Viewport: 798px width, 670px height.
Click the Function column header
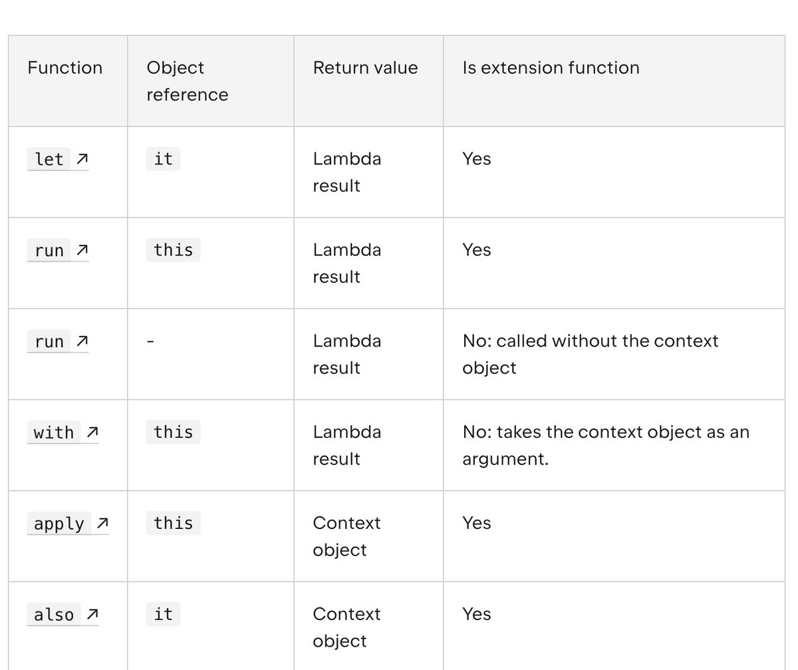(65, 68)
